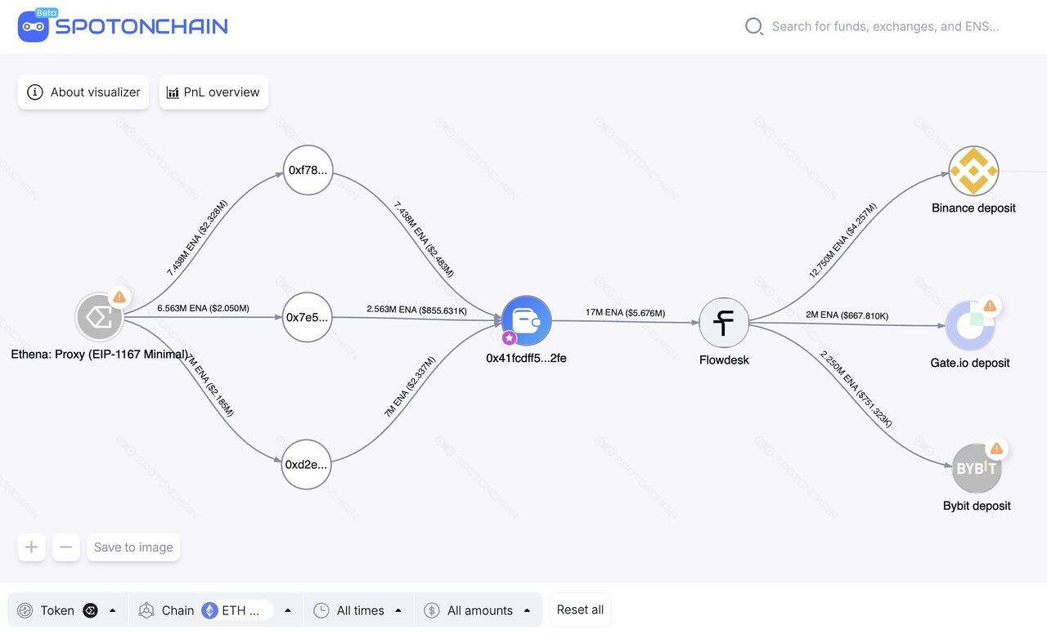The height and width of the screenshot is (634, 1047).
Task: Click the Ethena Proxy node icon
Action: pos(99,317)
